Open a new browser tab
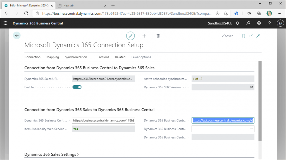This screenshot has height=160, width=286. point(113,6)
